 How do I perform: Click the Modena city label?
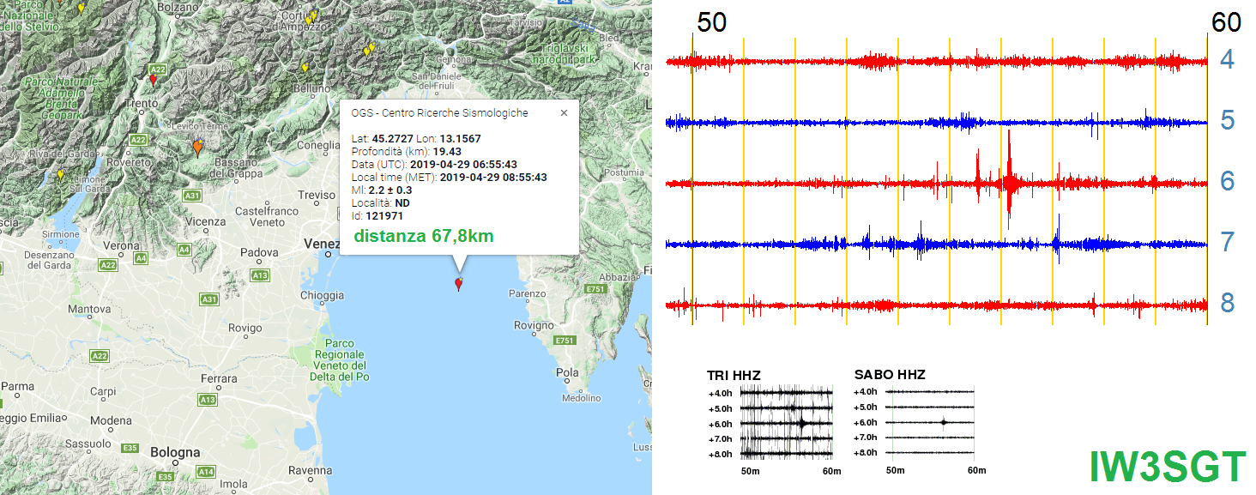click(111, 420)
